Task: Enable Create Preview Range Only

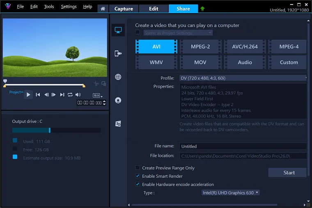Action: pos(137,168)
